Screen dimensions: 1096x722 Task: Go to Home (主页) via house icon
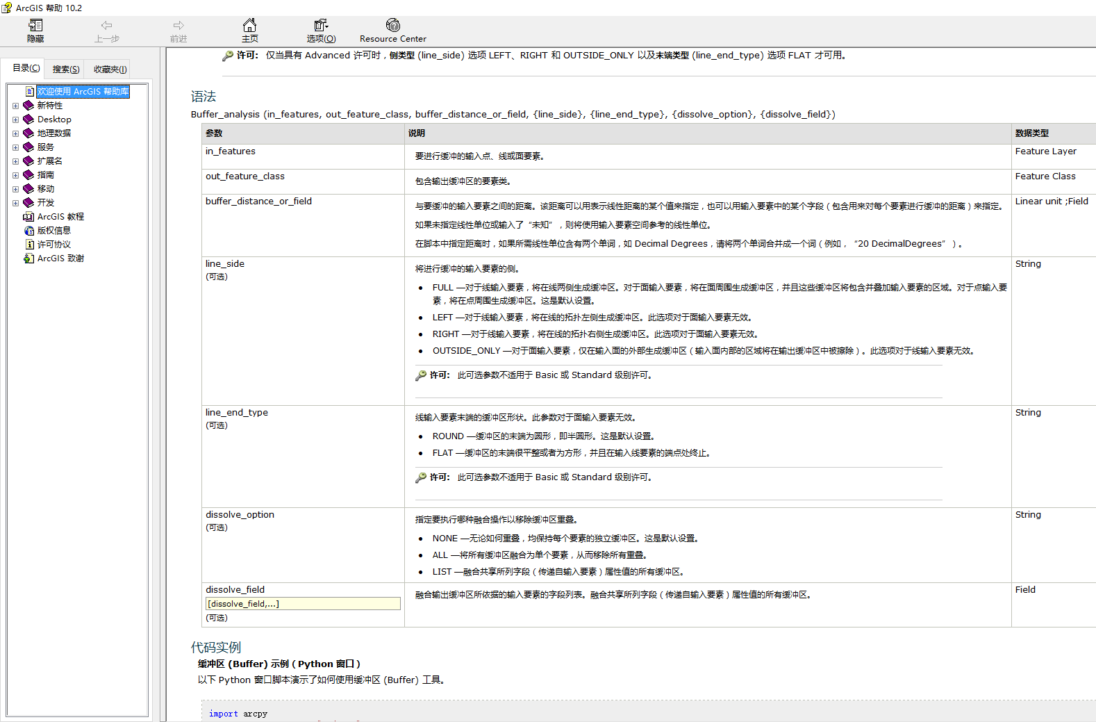[x=250, y=26]
